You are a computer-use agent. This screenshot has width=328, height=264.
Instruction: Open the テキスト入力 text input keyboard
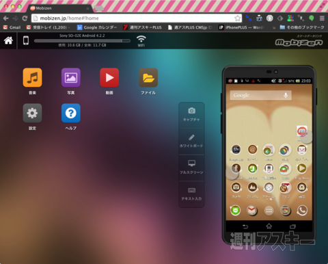(191, 194)
